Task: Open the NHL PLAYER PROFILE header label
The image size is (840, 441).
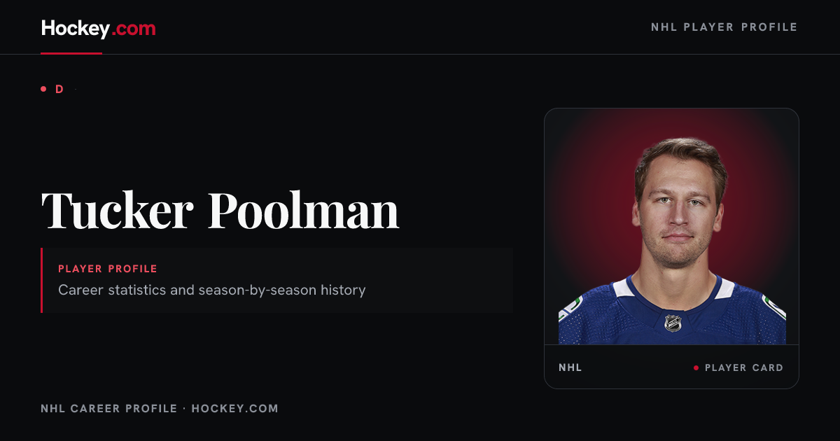Action: coord(724,27)
